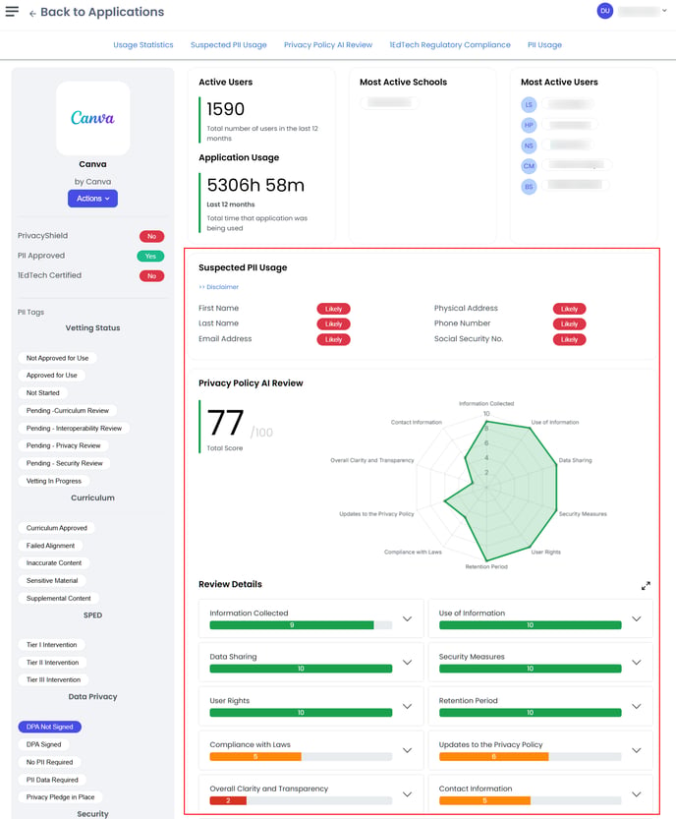Expand Review Details to fullscreen
The width and height of the screenshot is (676, 819).
pyautogui.click(x=646, y=586)
